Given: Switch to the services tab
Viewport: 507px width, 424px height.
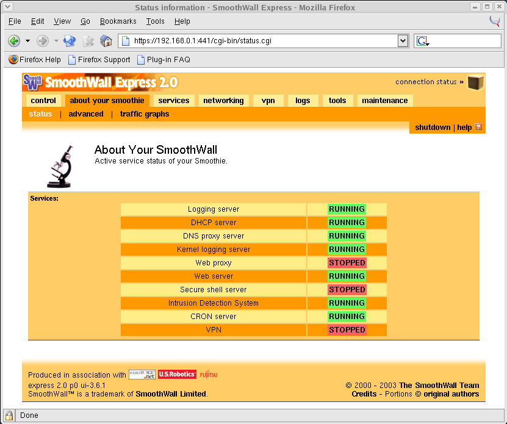Looking at the screenshot, I should tap(174, 101).
